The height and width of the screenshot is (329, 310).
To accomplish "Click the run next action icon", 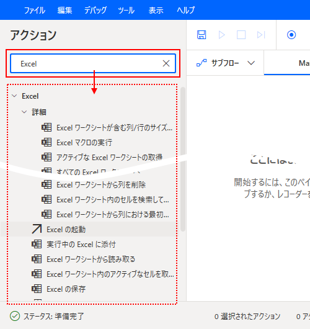I will (x=261, y=35).
